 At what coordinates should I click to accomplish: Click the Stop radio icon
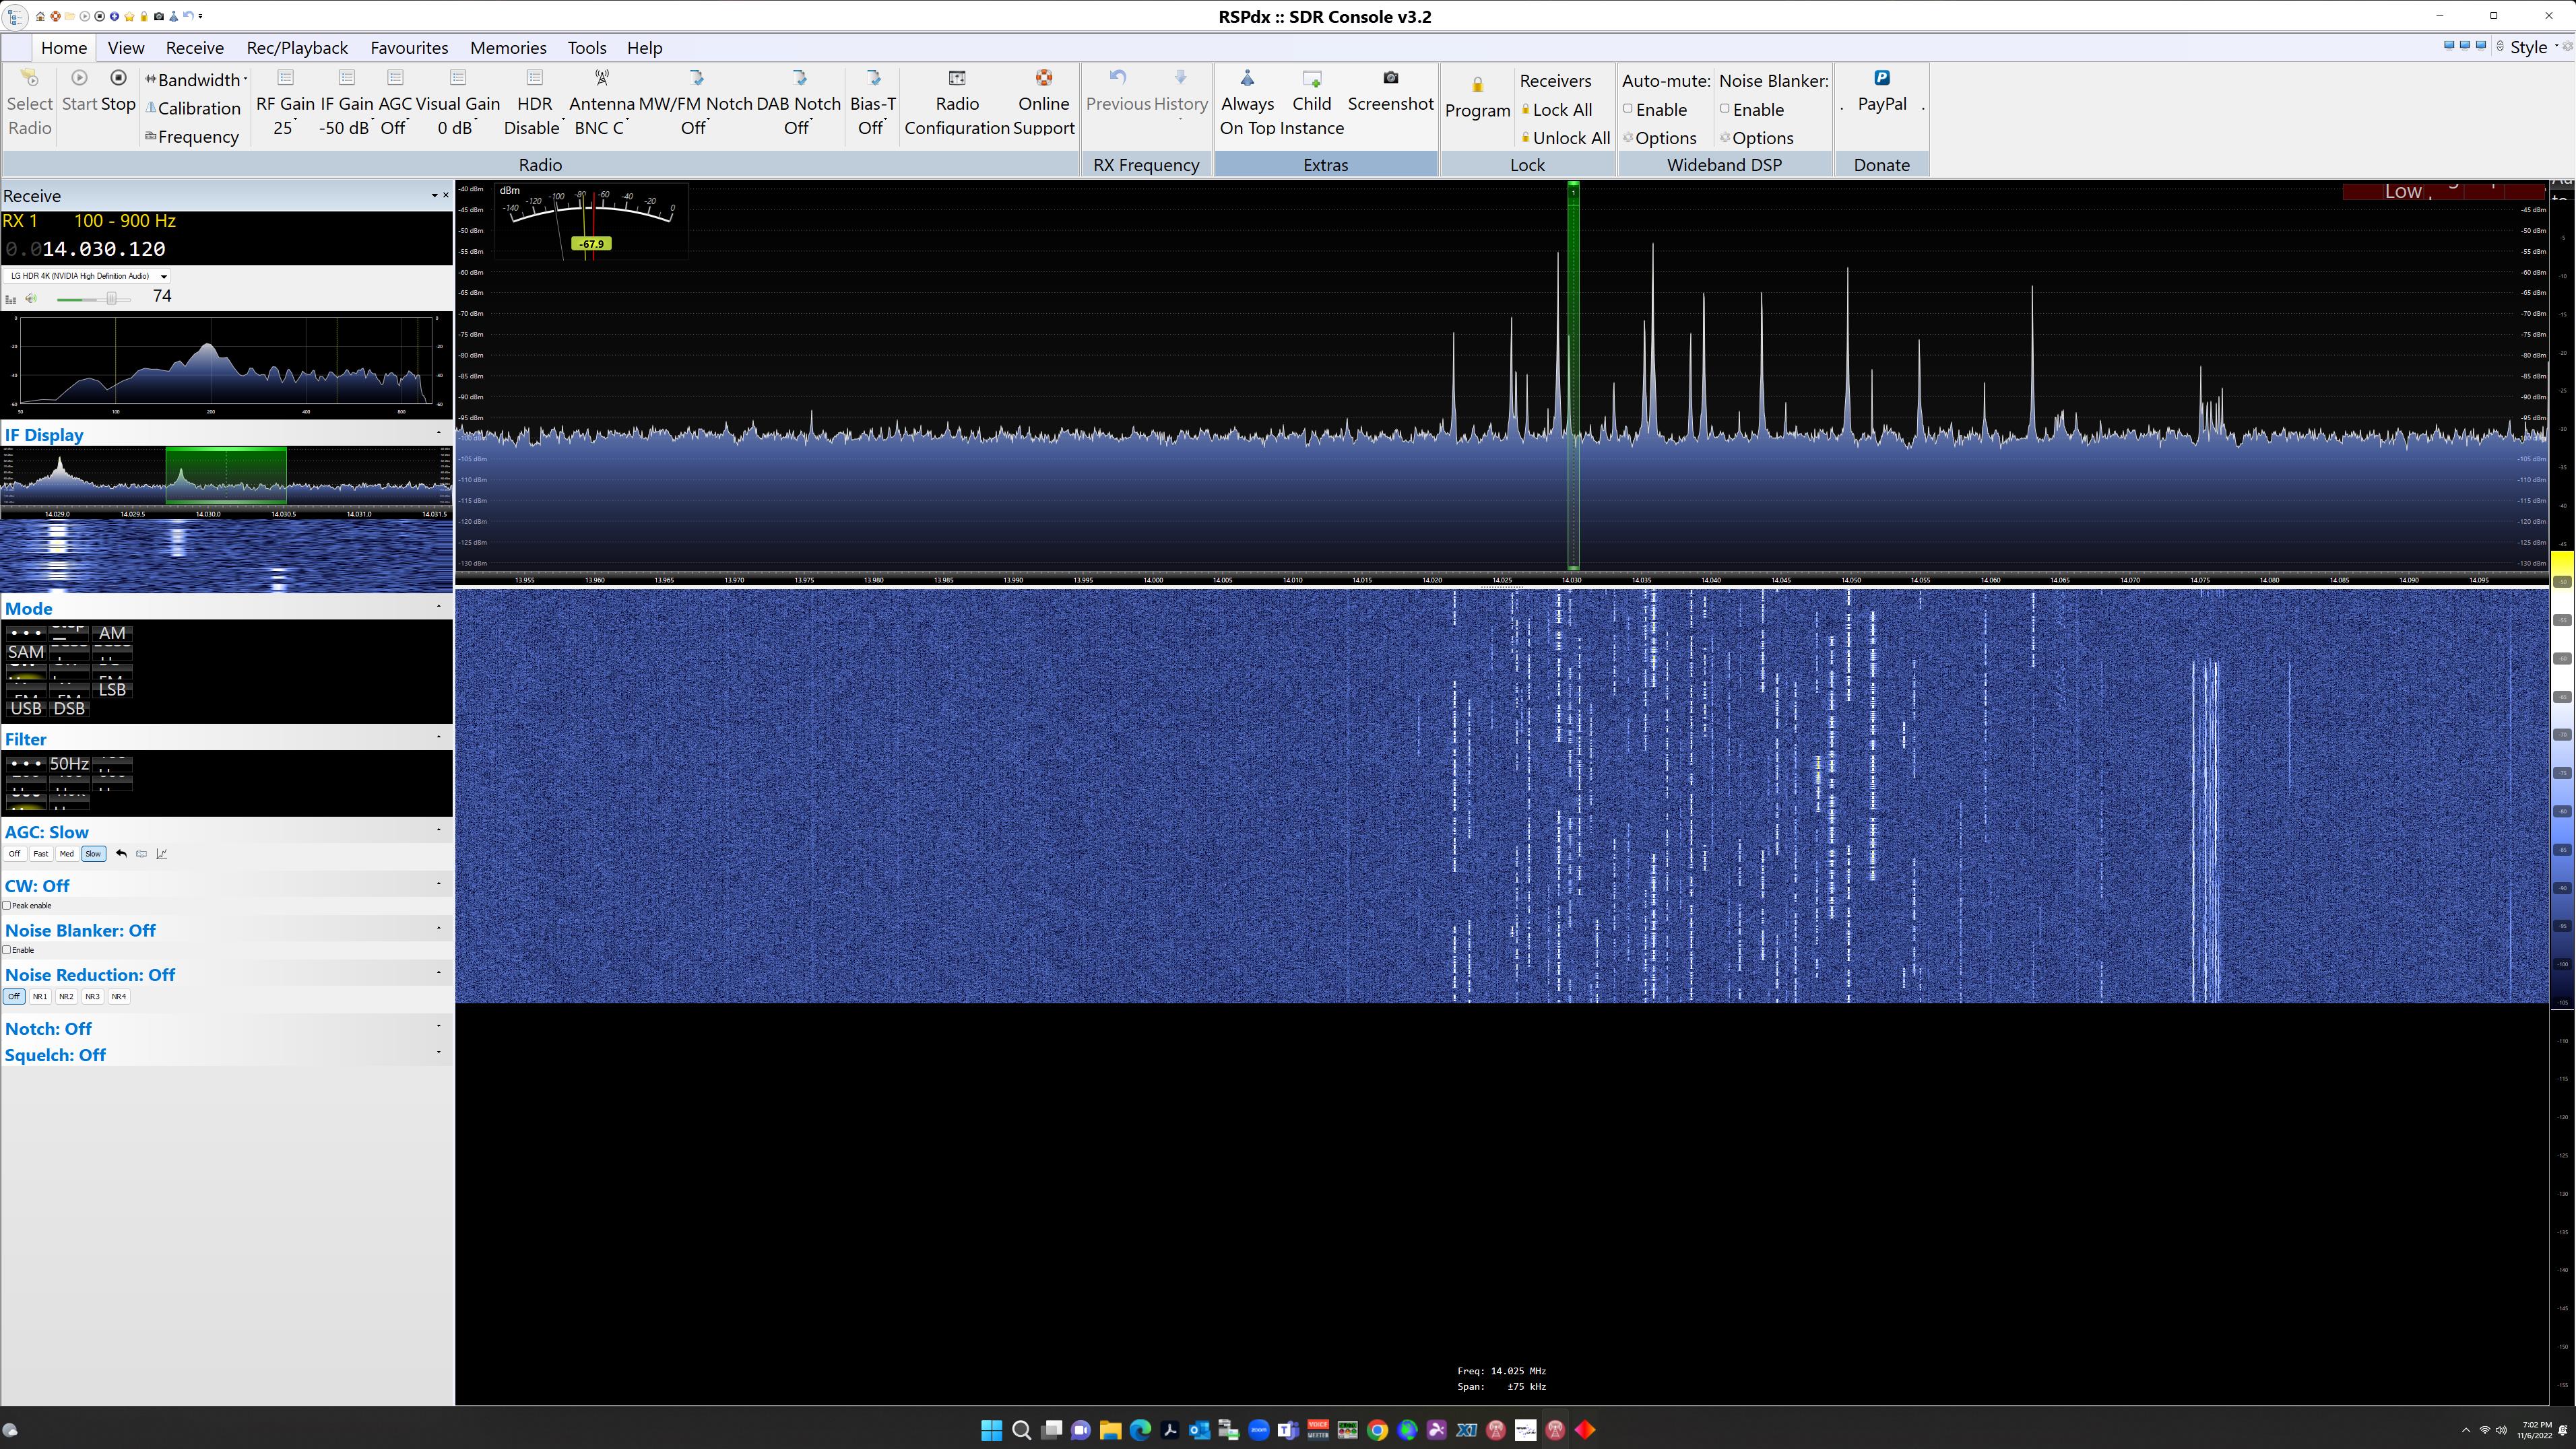point(118,78)
